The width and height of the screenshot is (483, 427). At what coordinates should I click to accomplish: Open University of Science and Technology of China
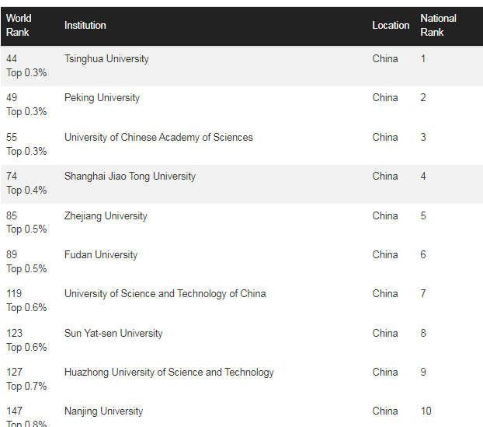[165, 294]
